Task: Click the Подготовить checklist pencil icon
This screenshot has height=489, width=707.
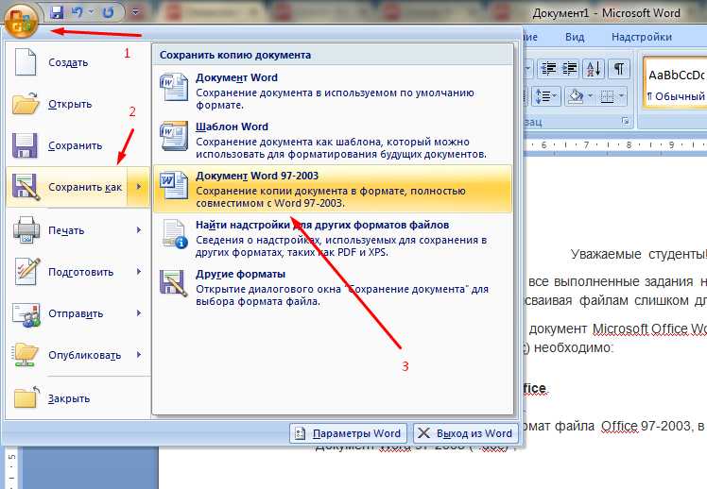Action: coord(27,272)
